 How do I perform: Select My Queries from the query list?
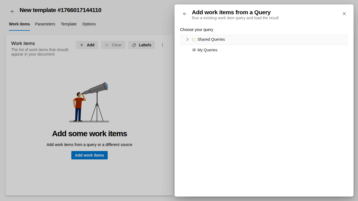208,50
